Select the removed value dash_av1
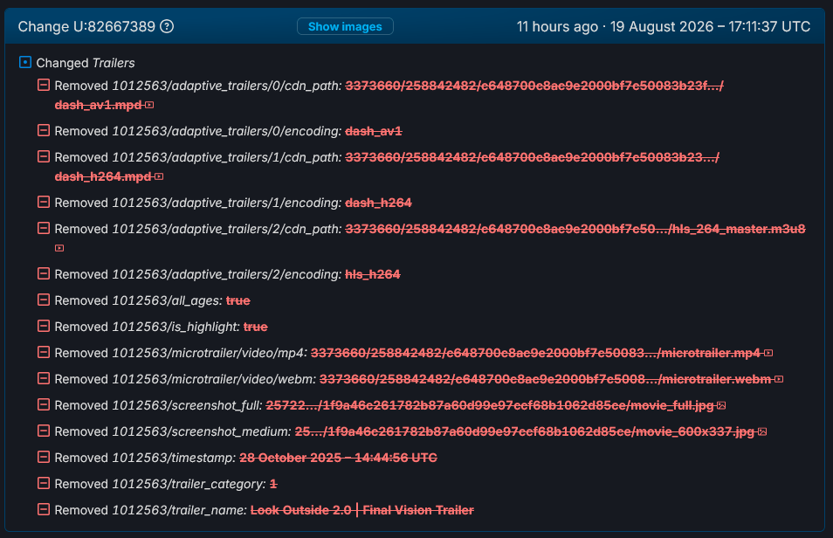Viewport: 833px width, 538px height. pos(374,131)
